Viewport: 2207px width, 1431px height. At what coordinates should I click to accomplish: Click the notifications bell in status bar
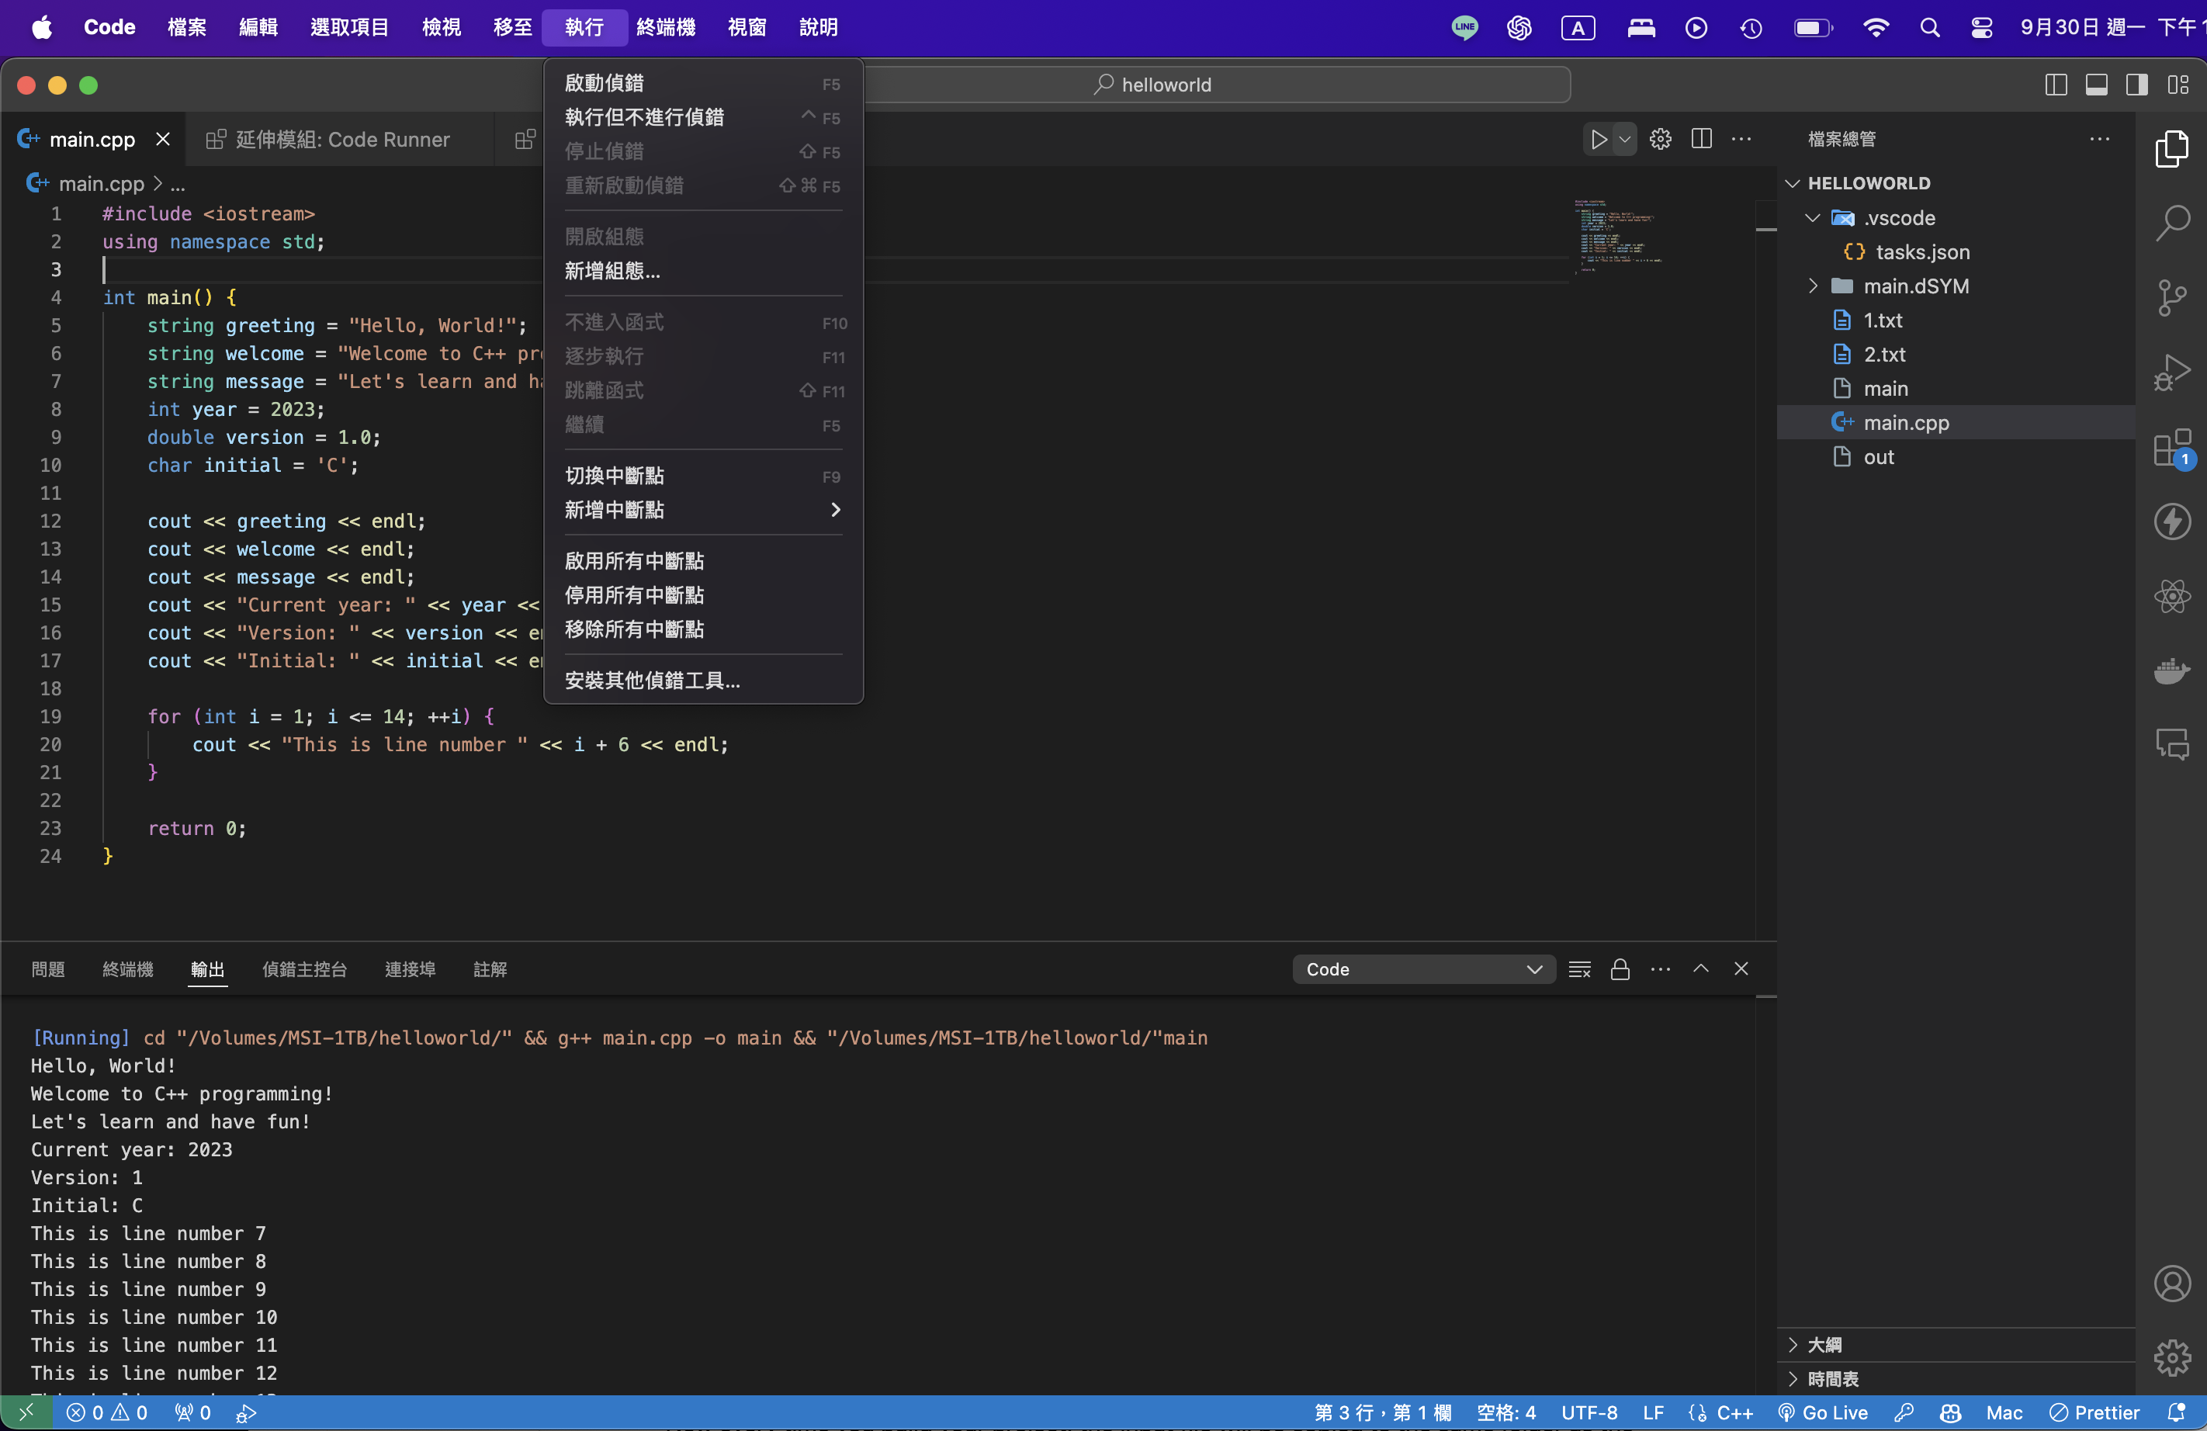tap(2177, 1412)
